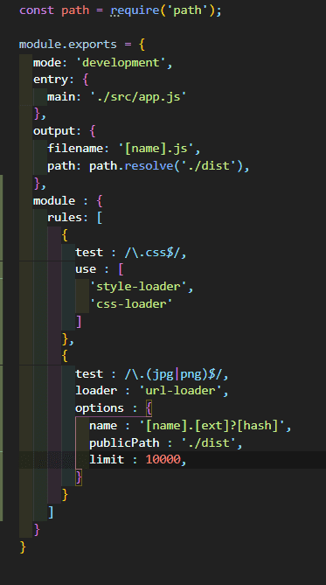Click the final closing brace of exports

(23, 547)
